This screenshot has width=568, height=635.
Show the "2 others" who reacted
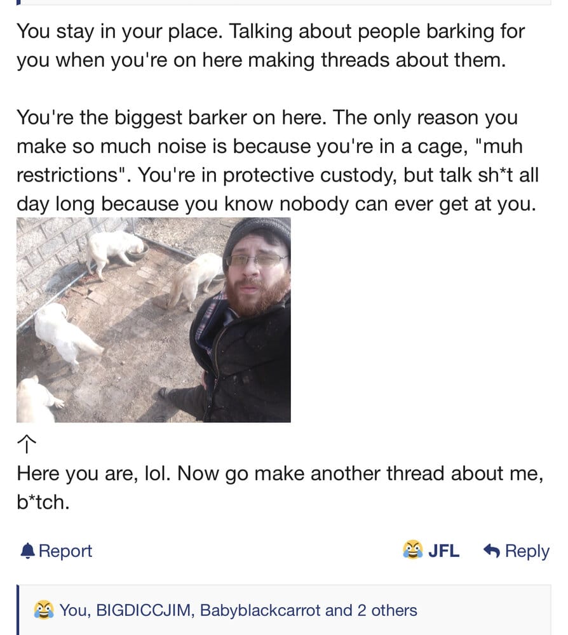[x=387, y=610]
